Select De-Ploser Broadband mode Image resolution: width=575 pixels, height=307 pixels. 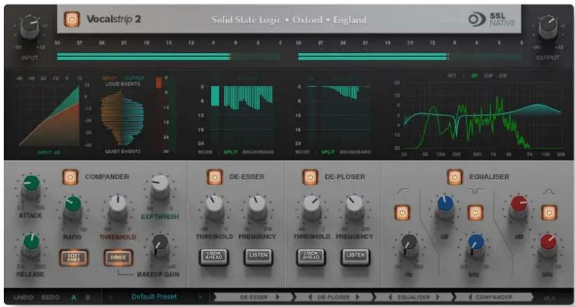355,152
